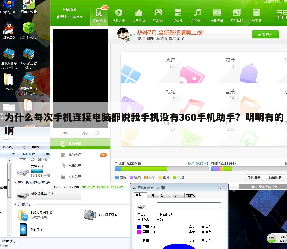Select 我的手机 in sidebar menu
This screenshot has width=287, height=249.
click(80, 144)
